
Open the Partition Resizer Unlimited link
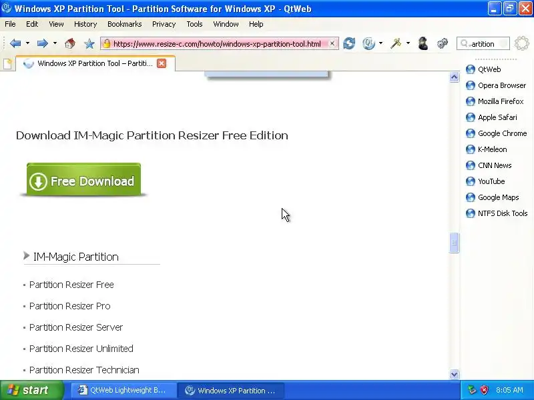pyautogui.click(x=81, y=349)
